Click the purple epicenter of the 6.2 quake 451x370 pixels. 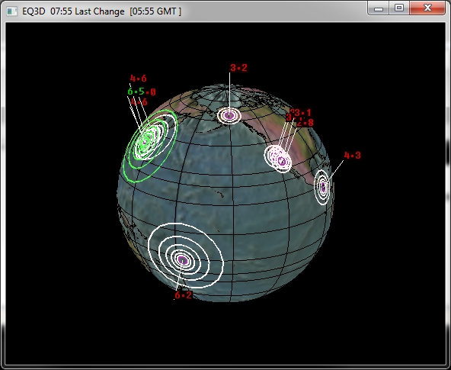pos(183,260)
